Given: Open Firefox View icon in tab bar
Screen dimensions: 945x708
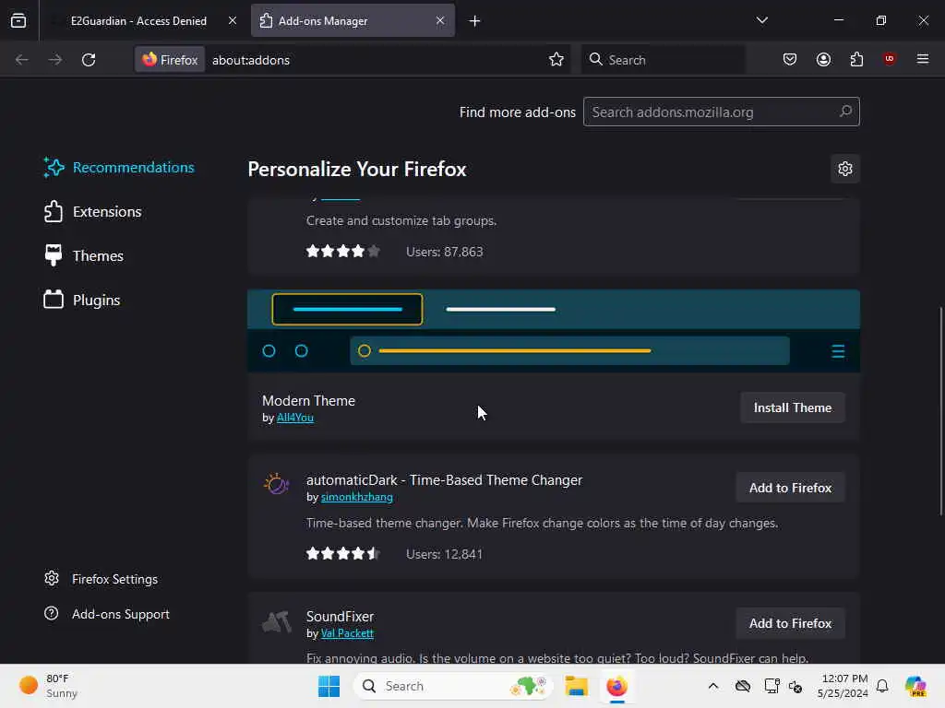Looking at the screenshot, I should click(18, 21).
